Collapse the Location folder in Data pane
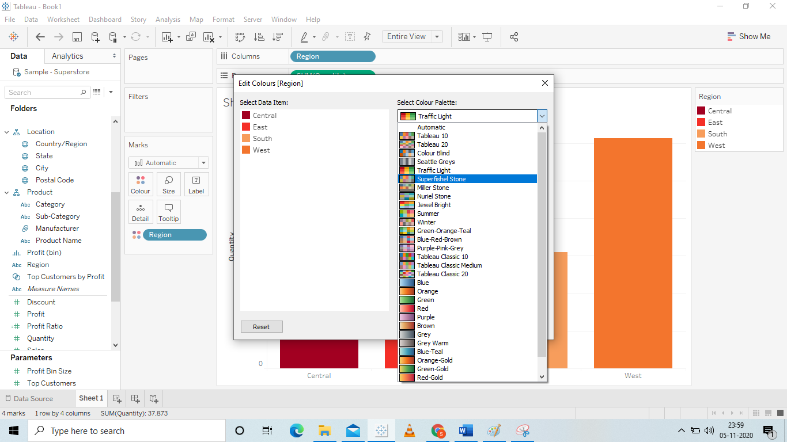 tap(6, 132)
